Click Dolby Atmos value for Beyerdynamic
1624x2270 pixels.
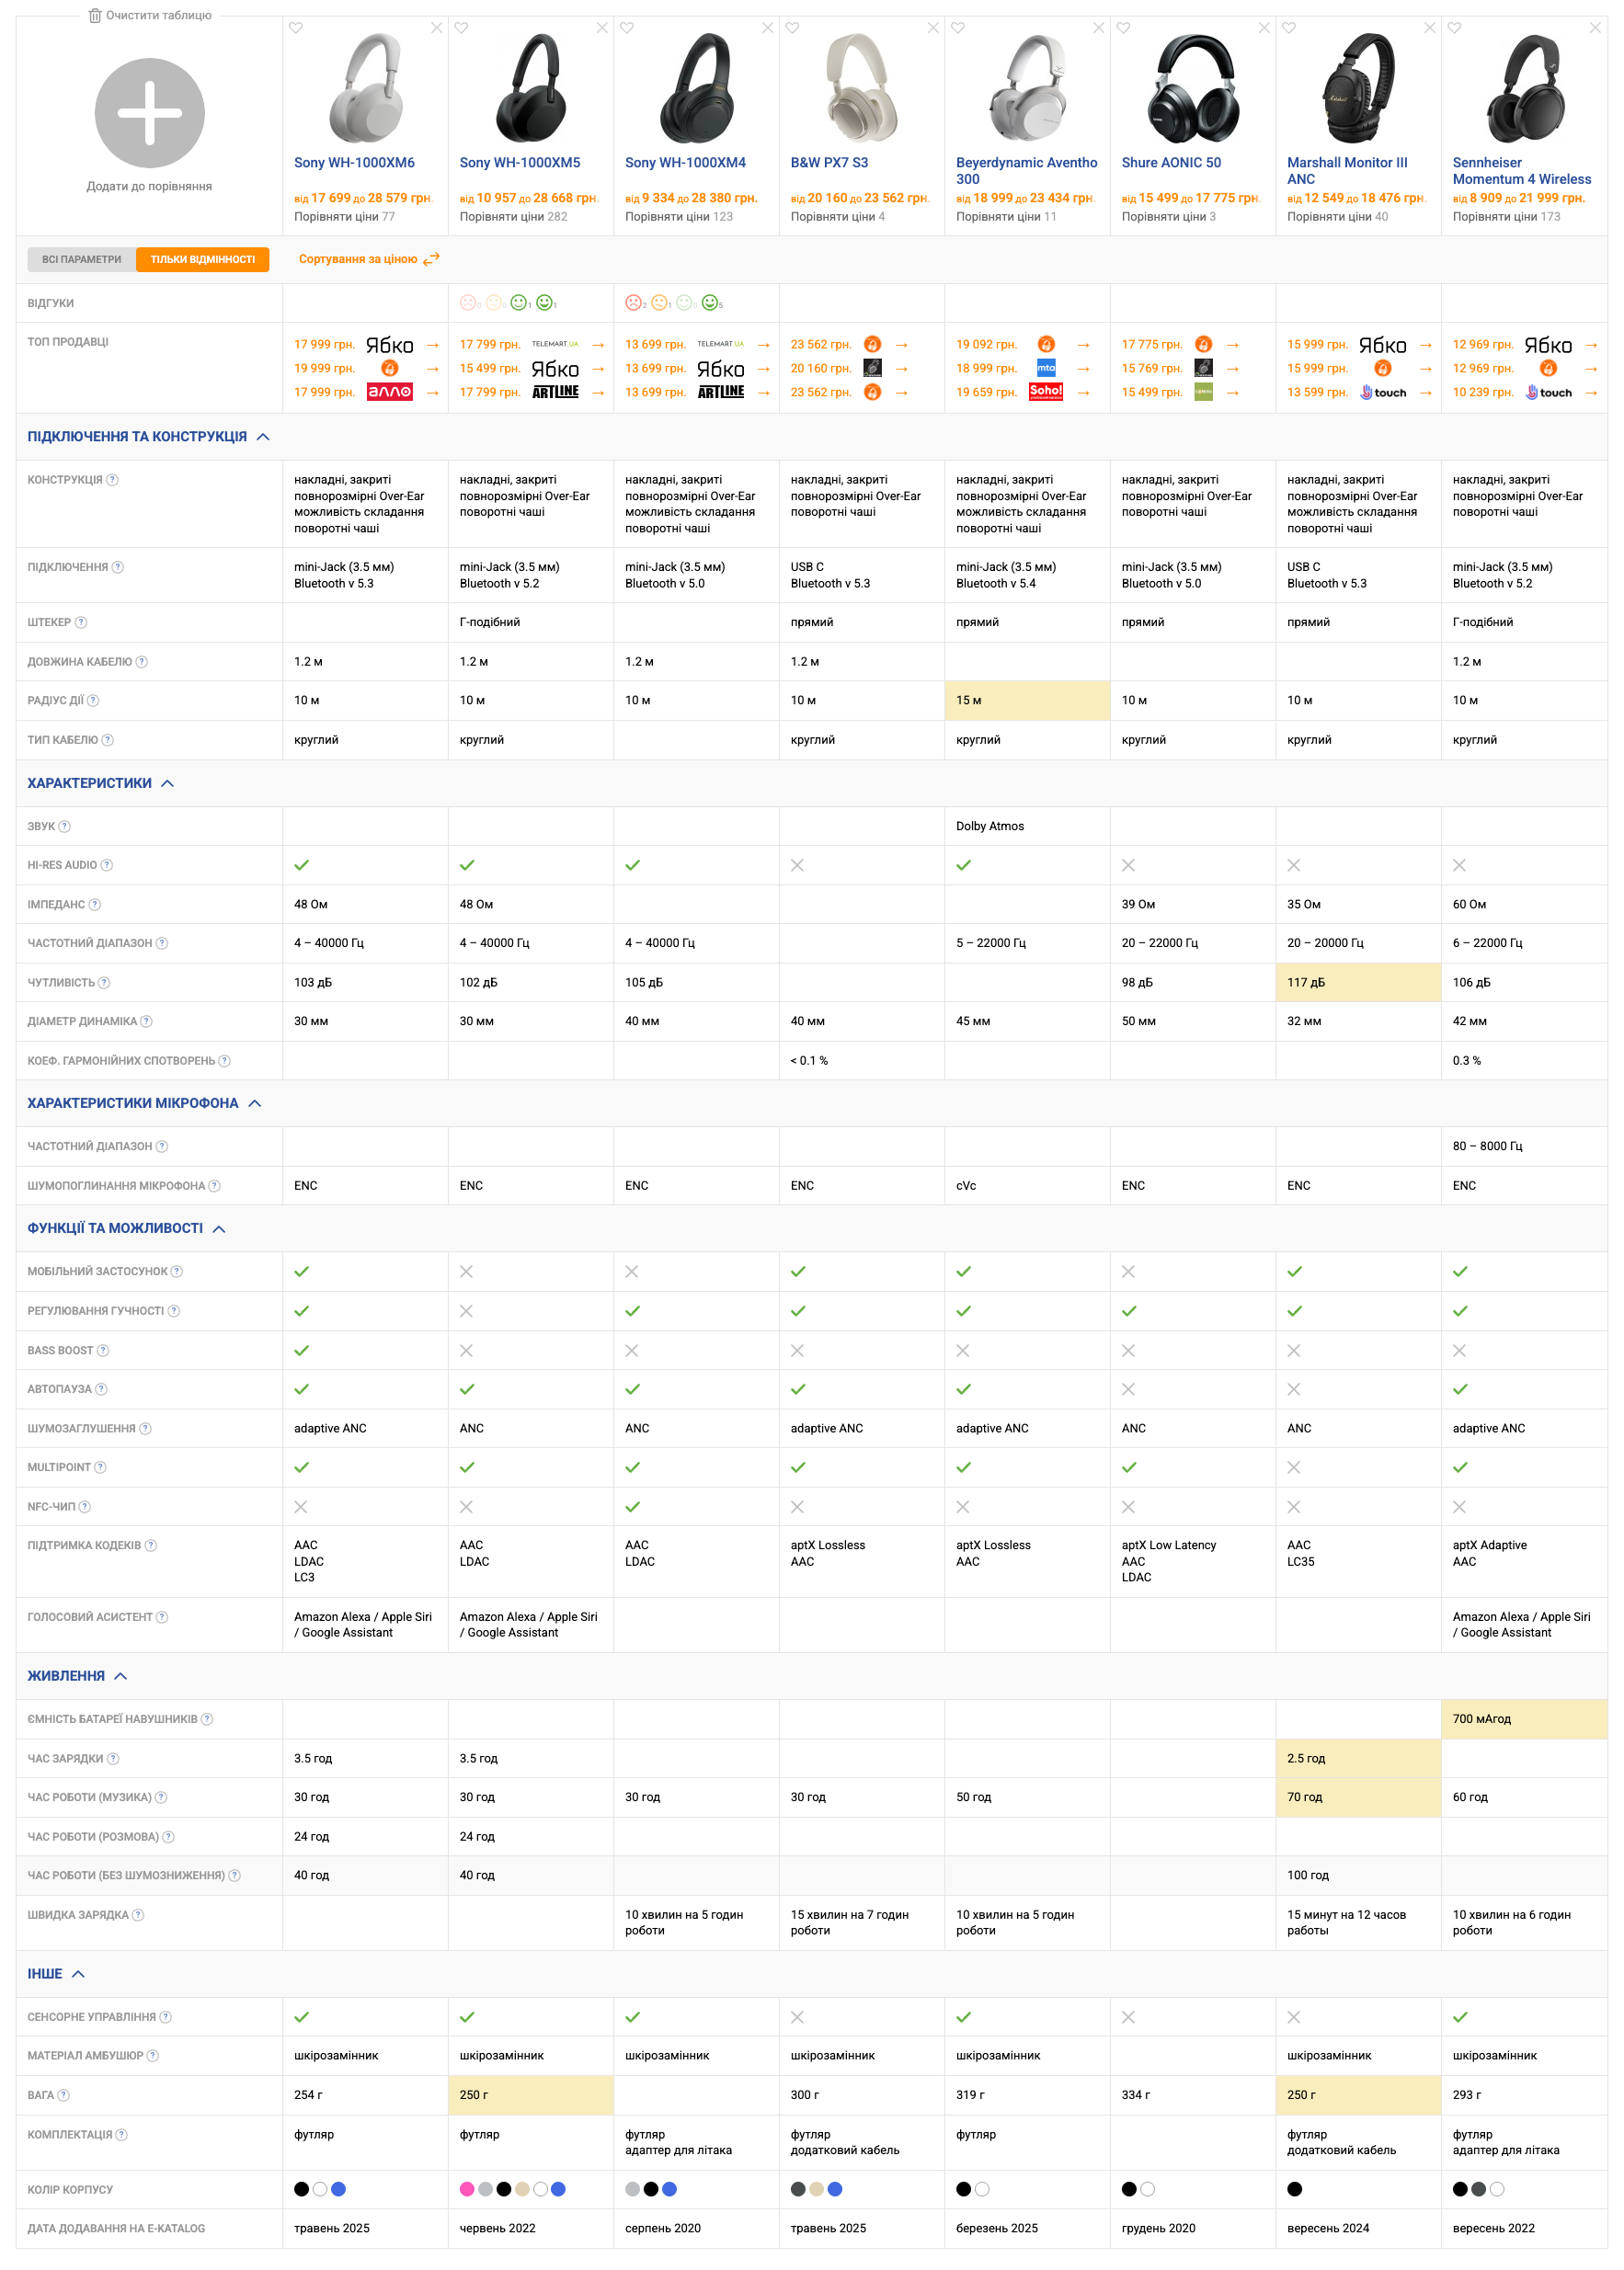[x=990, y=827]
